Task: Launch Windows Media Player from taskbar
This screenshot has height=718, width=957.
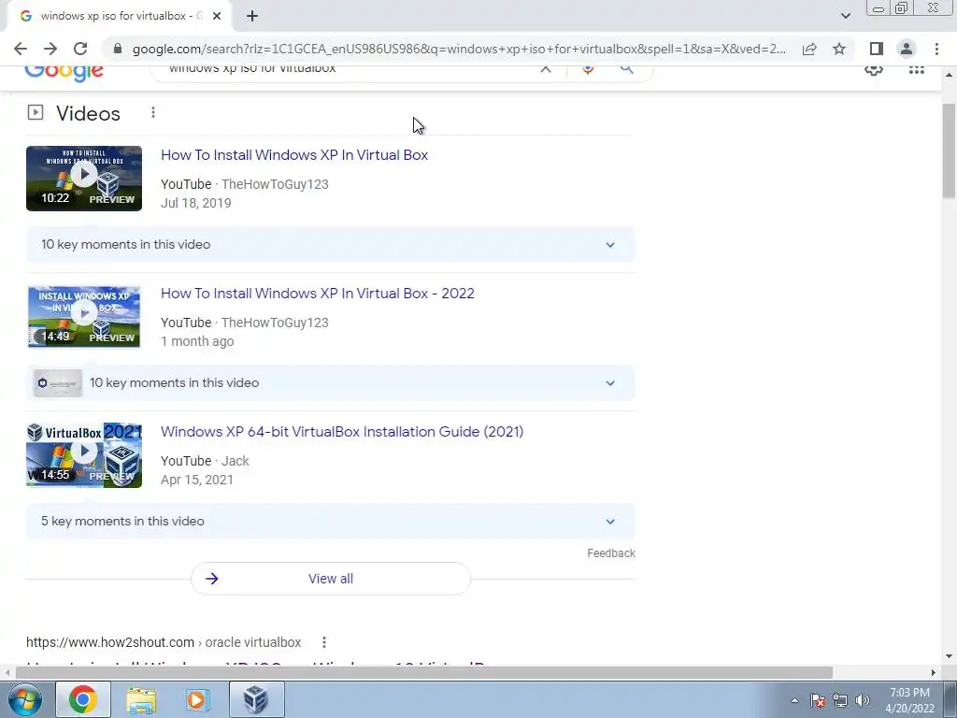Action: (198, 699)
